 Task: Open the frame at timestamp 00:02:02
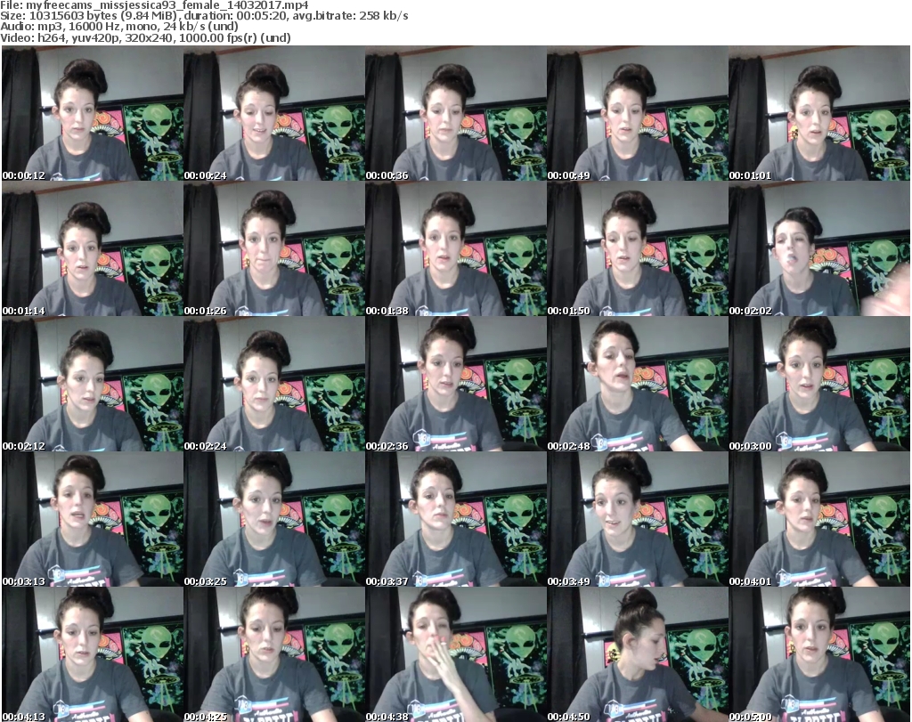(819, 248)
